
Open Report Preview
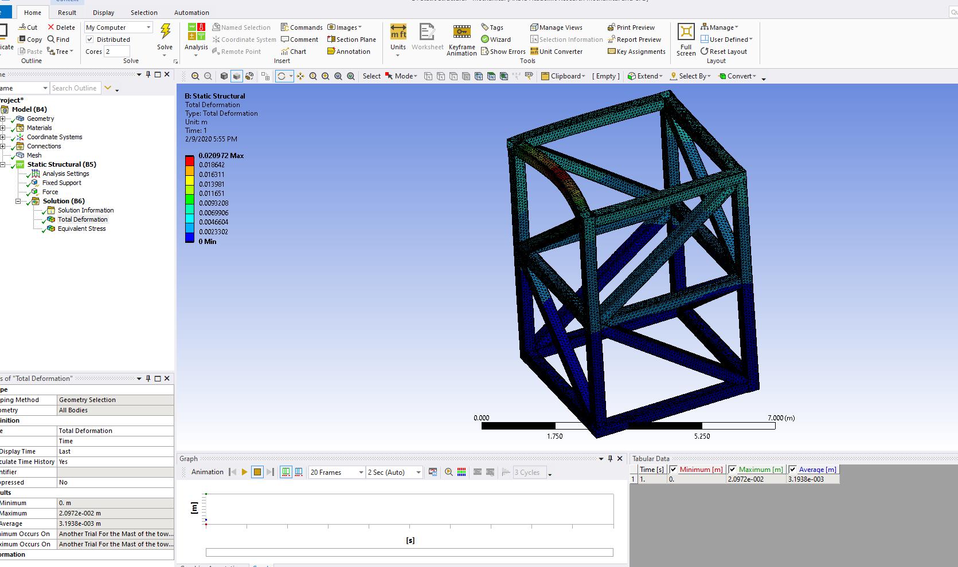634,40
